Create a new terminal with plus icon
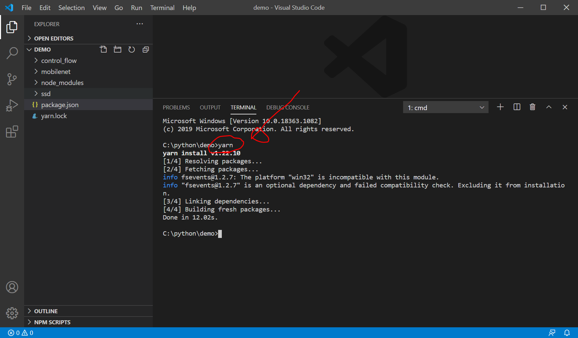578x338 pixels. click(x=500, y=107)
